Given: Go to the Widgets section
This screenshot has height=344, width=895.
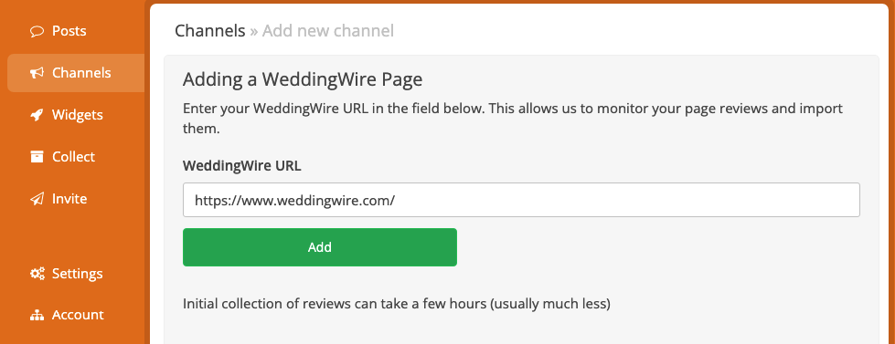Looking at the screenshot, I should (x=78, y=115).
